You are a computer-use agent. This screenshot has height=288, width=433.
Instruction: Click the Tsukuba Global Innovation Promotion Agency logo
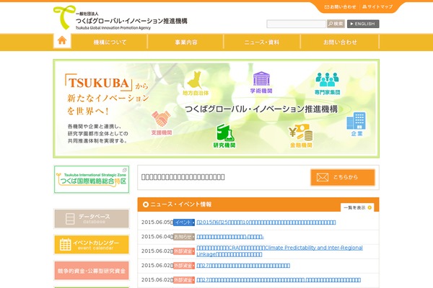120,18
